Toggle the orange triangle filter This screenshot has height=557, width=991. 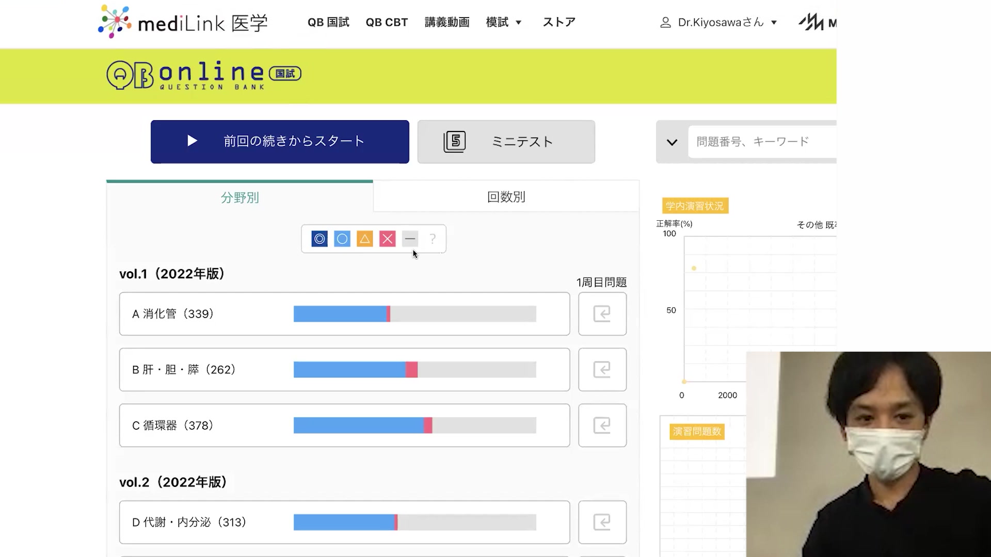[365, 239]
